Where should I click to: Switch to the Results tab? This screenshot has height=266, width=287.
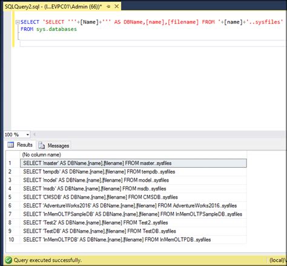coord(20,145)
